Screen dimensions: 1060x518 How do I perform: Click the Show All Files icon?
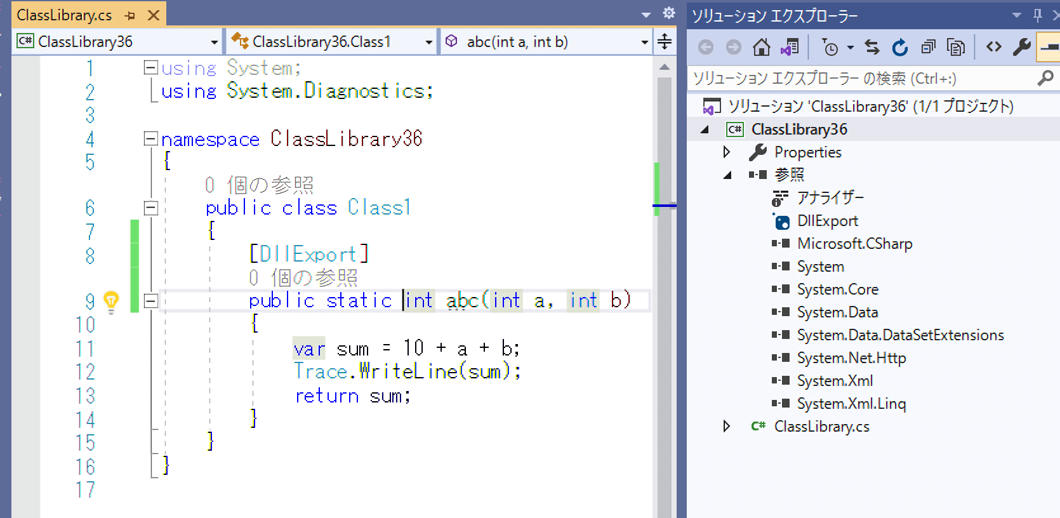click(x=955, y=47)
